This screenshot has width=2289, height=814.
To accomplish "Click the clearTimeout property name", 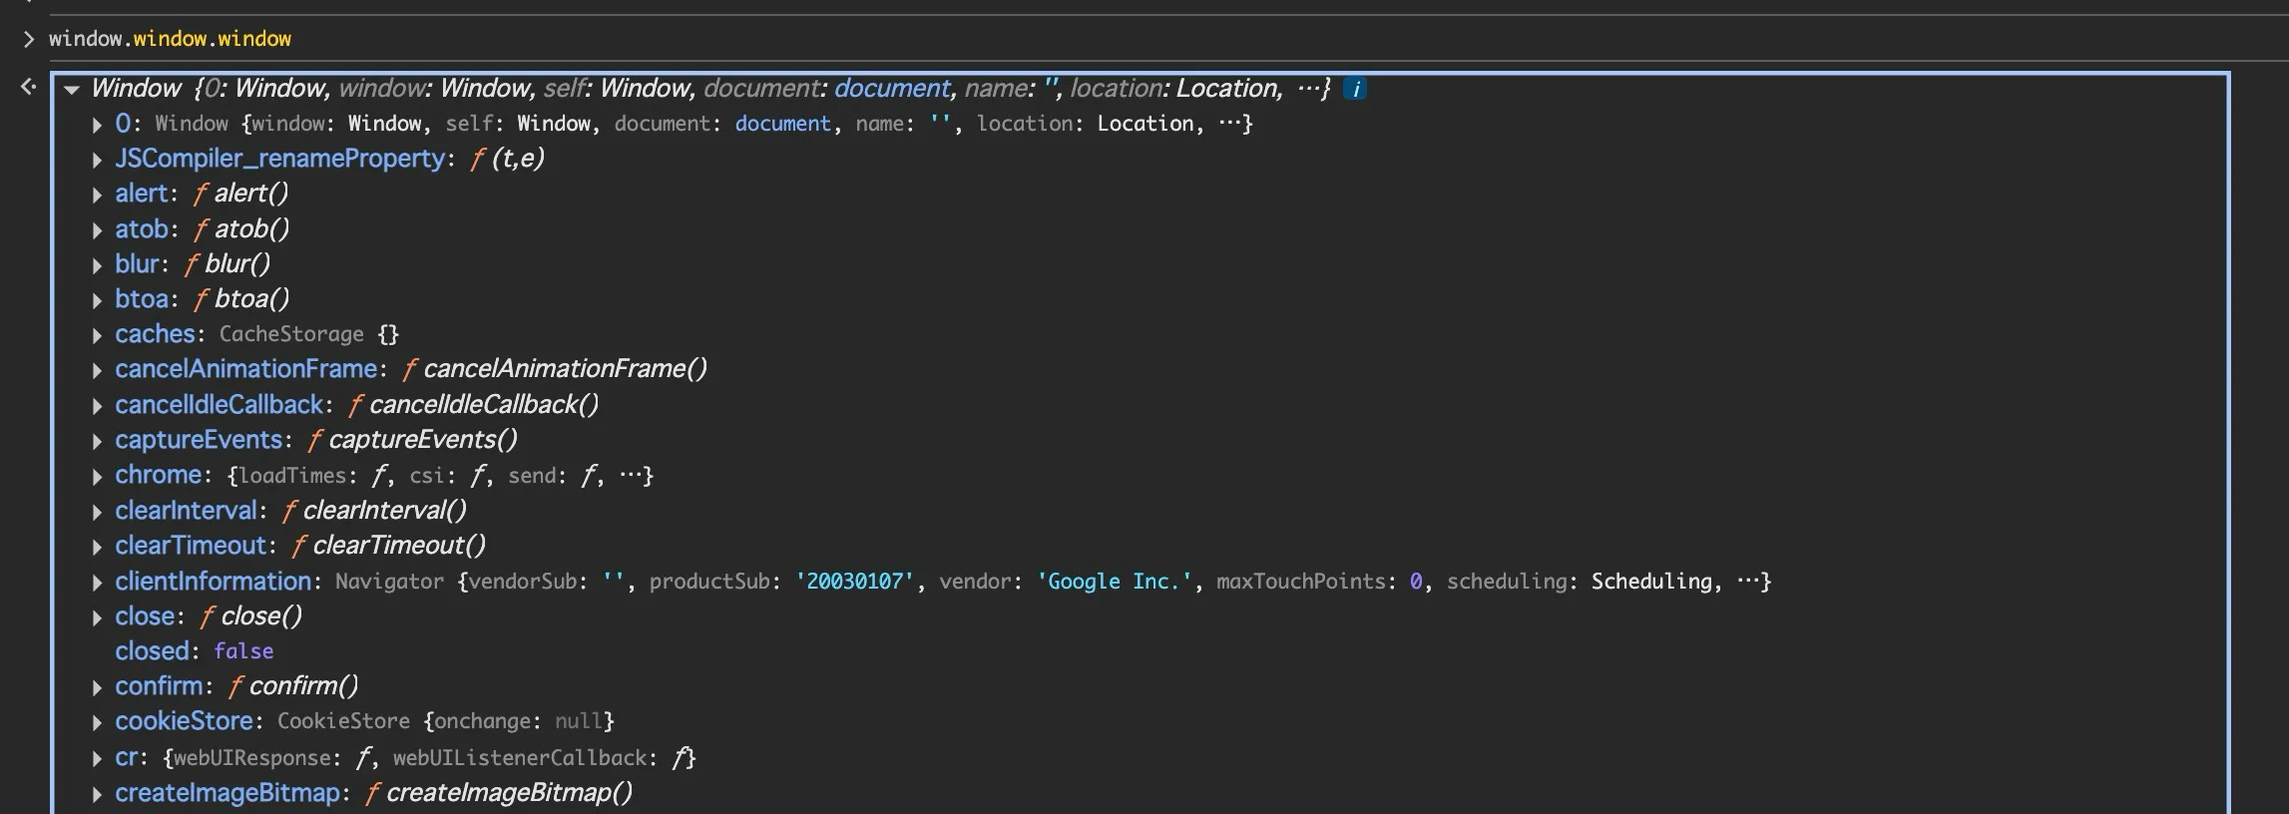I will [x=191, y=546].
